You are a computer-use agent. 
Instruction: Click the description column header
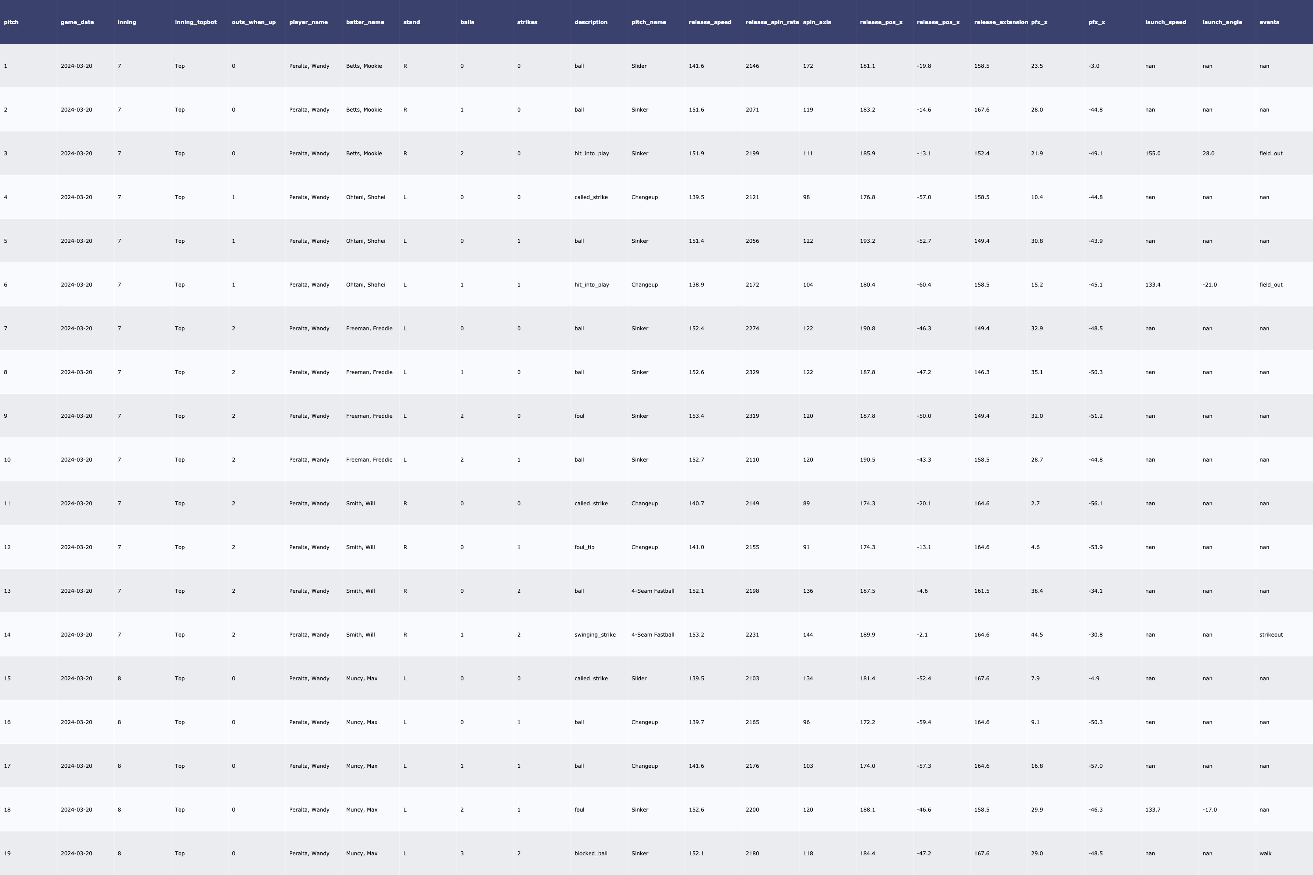(590, 22)
